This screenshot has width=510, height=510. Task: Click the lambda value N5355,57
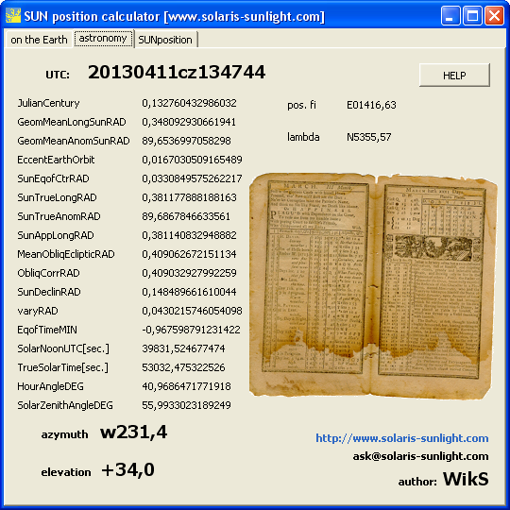(369, 137)
